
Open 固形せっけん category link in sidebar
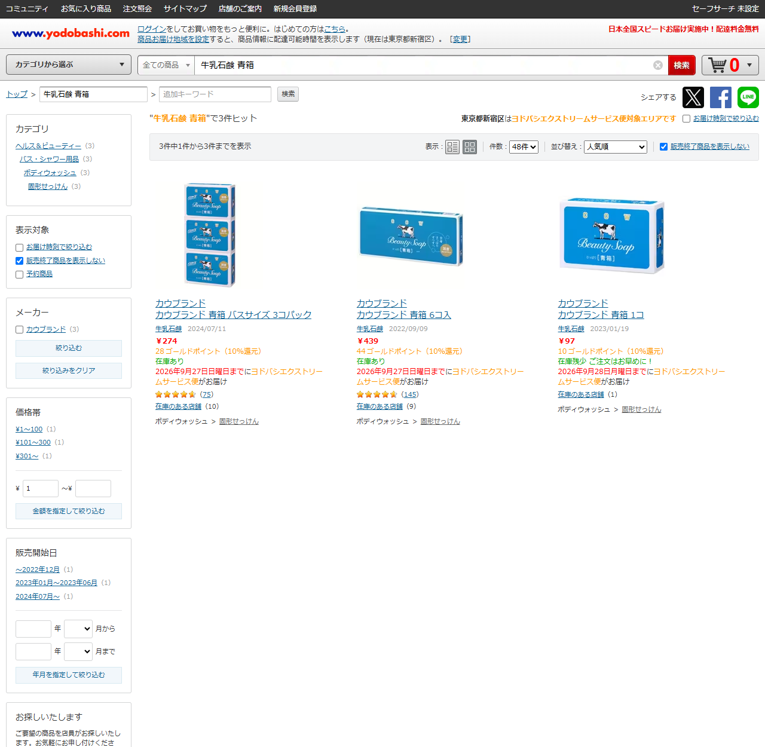(48, 186)
